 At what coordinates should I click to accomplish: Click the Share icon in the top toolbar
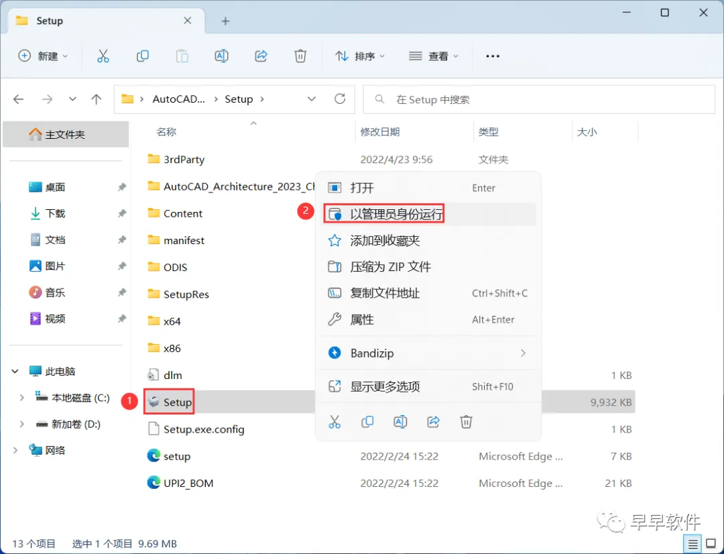point(261,56)
